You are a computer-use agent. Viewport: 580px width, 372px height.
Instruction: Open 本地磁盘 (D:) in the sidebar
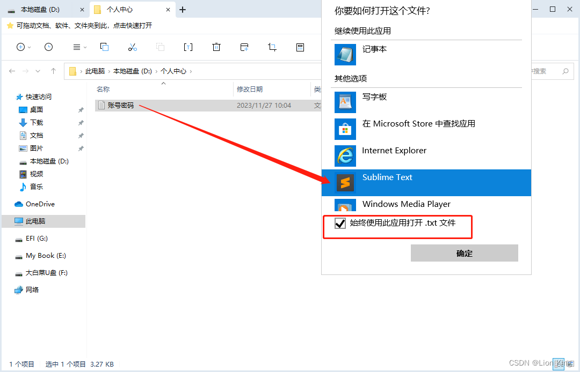point(49,161)
